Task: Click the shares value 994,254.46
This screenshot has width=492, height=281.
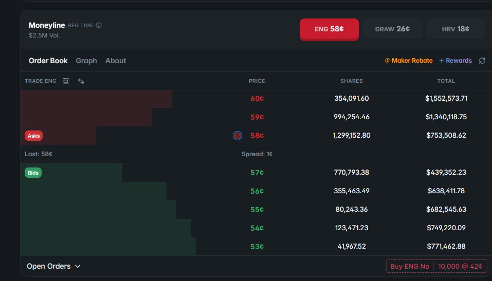Action: click(352, 117)
